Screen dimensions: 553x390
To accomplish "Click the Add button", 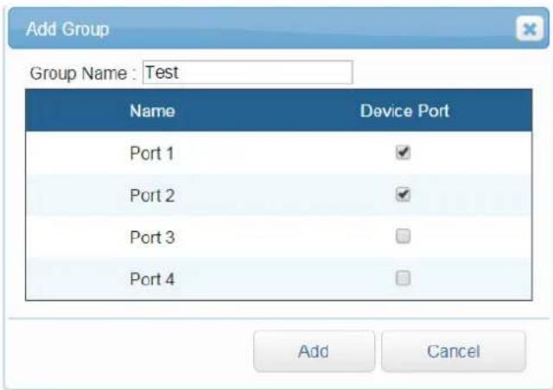I will coord(314,351).
